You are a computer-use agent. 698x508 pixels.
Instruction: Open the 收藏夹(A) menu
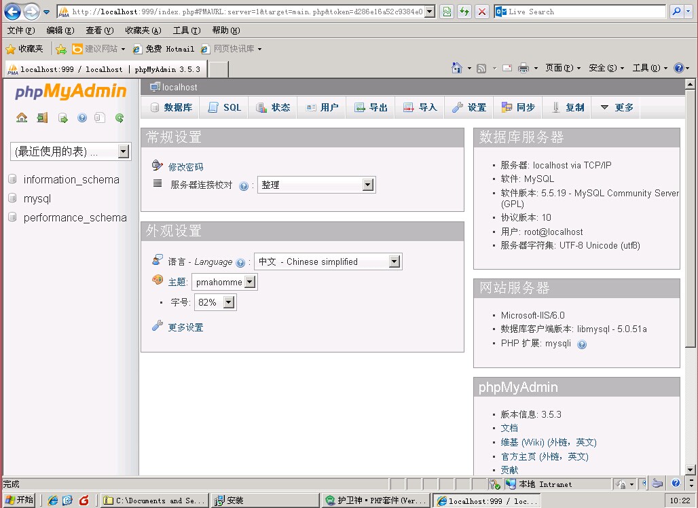pos(143,31)
